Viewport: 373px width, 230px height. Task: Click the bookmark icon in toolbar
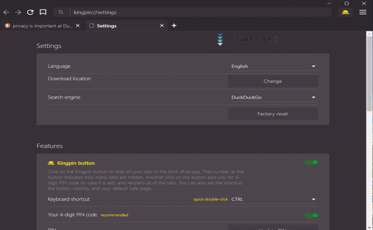pyautogui.click(x=43, y=12)
